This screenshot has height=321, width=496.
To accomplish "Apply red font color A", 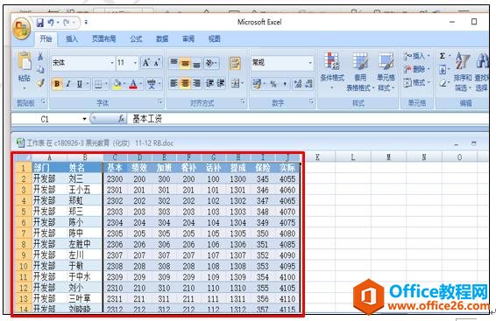I will pyautogui.click(x=133, y=84).
